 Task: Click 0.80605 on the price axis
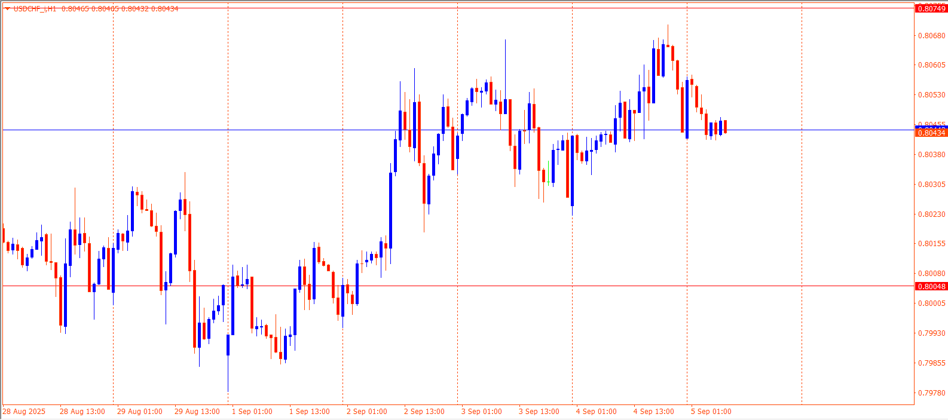[931, 65]
